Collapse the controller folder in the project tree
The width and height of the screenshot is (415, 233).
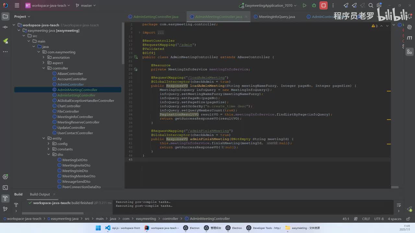[44, 68]
